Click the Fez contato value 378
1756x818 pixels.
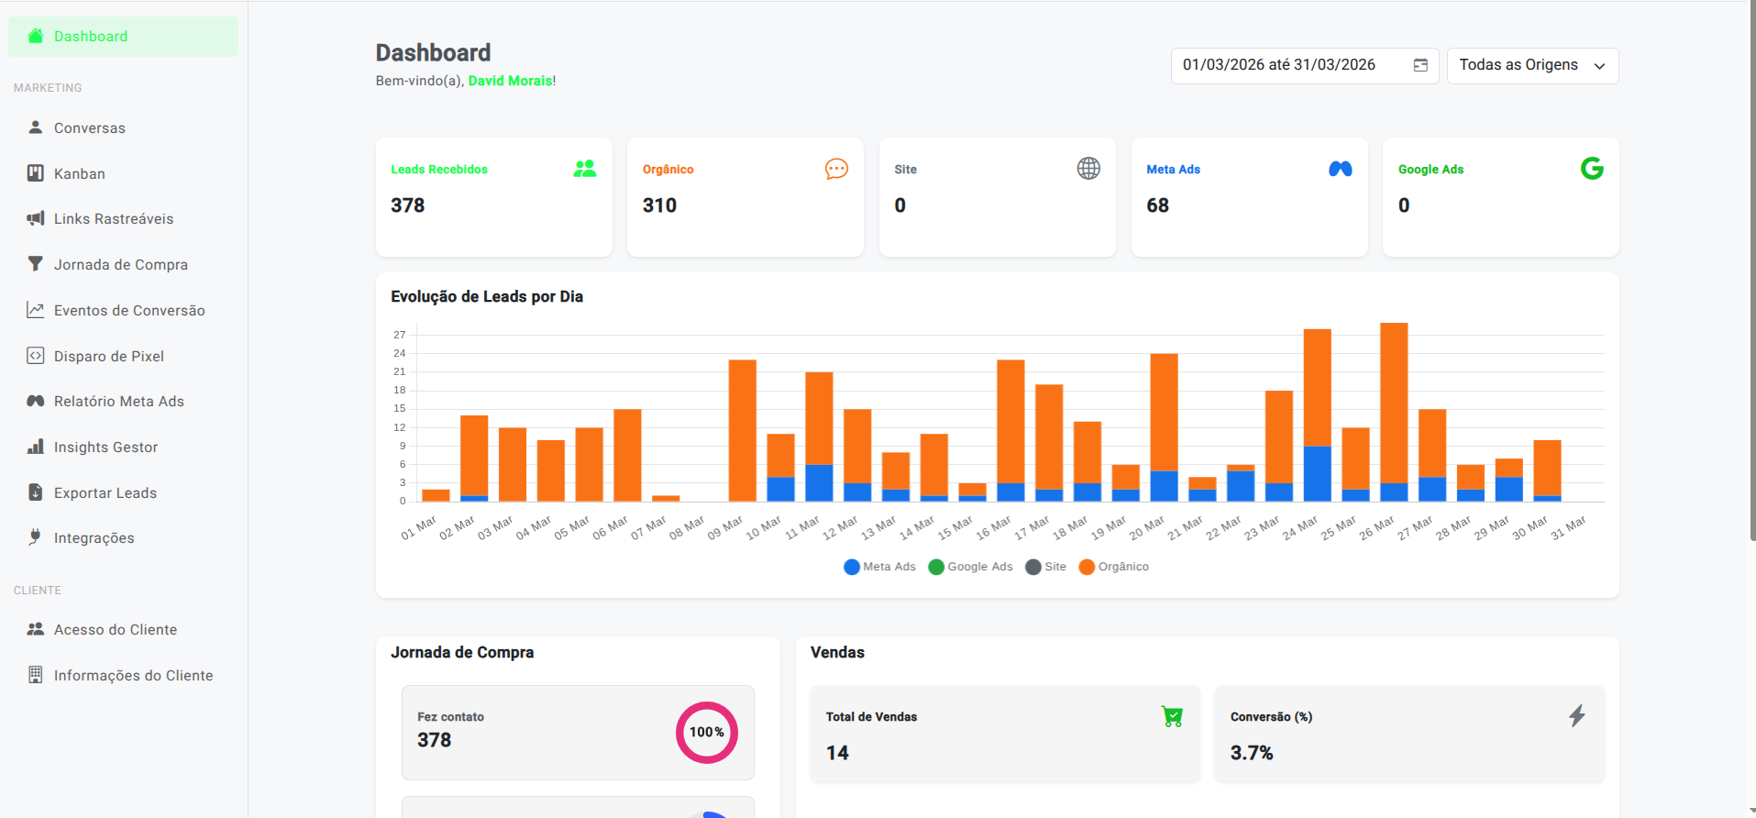435,740
